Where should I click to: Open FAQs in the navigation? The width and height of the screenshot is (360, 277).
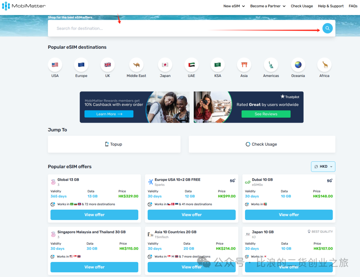pos(353,6)
